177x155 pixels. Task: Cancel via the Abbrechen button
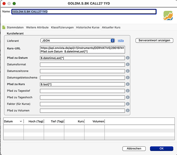[x=134, y=148]
